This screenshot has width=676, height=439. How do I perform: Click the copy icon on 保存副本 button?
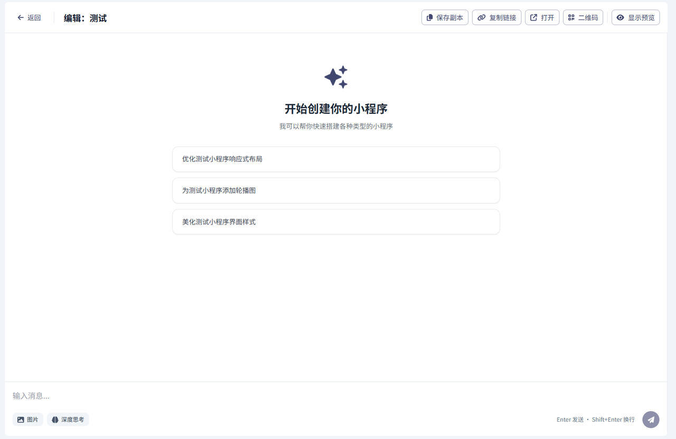coord(429,17)
